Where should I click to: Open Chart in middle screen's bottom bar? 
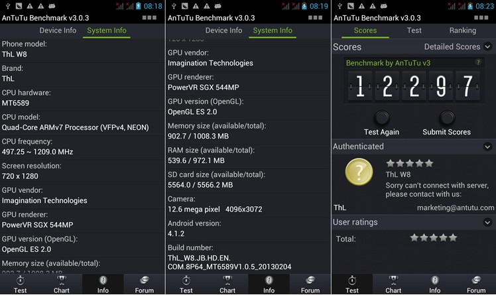(x=227, y=284)
